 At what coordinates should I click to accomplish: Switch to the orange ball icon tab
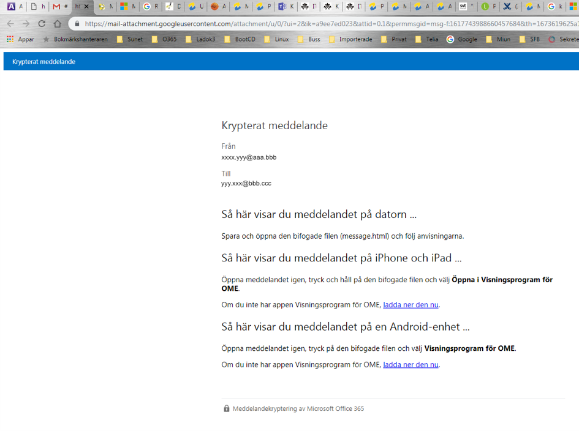tap(218, 6)
